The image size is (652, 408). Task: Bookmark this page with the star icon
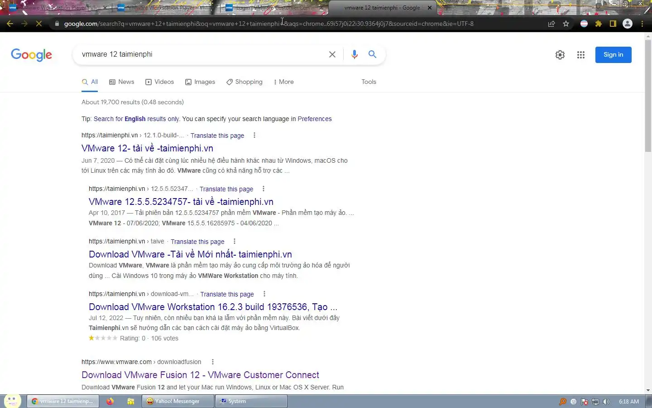click(566, 24)
